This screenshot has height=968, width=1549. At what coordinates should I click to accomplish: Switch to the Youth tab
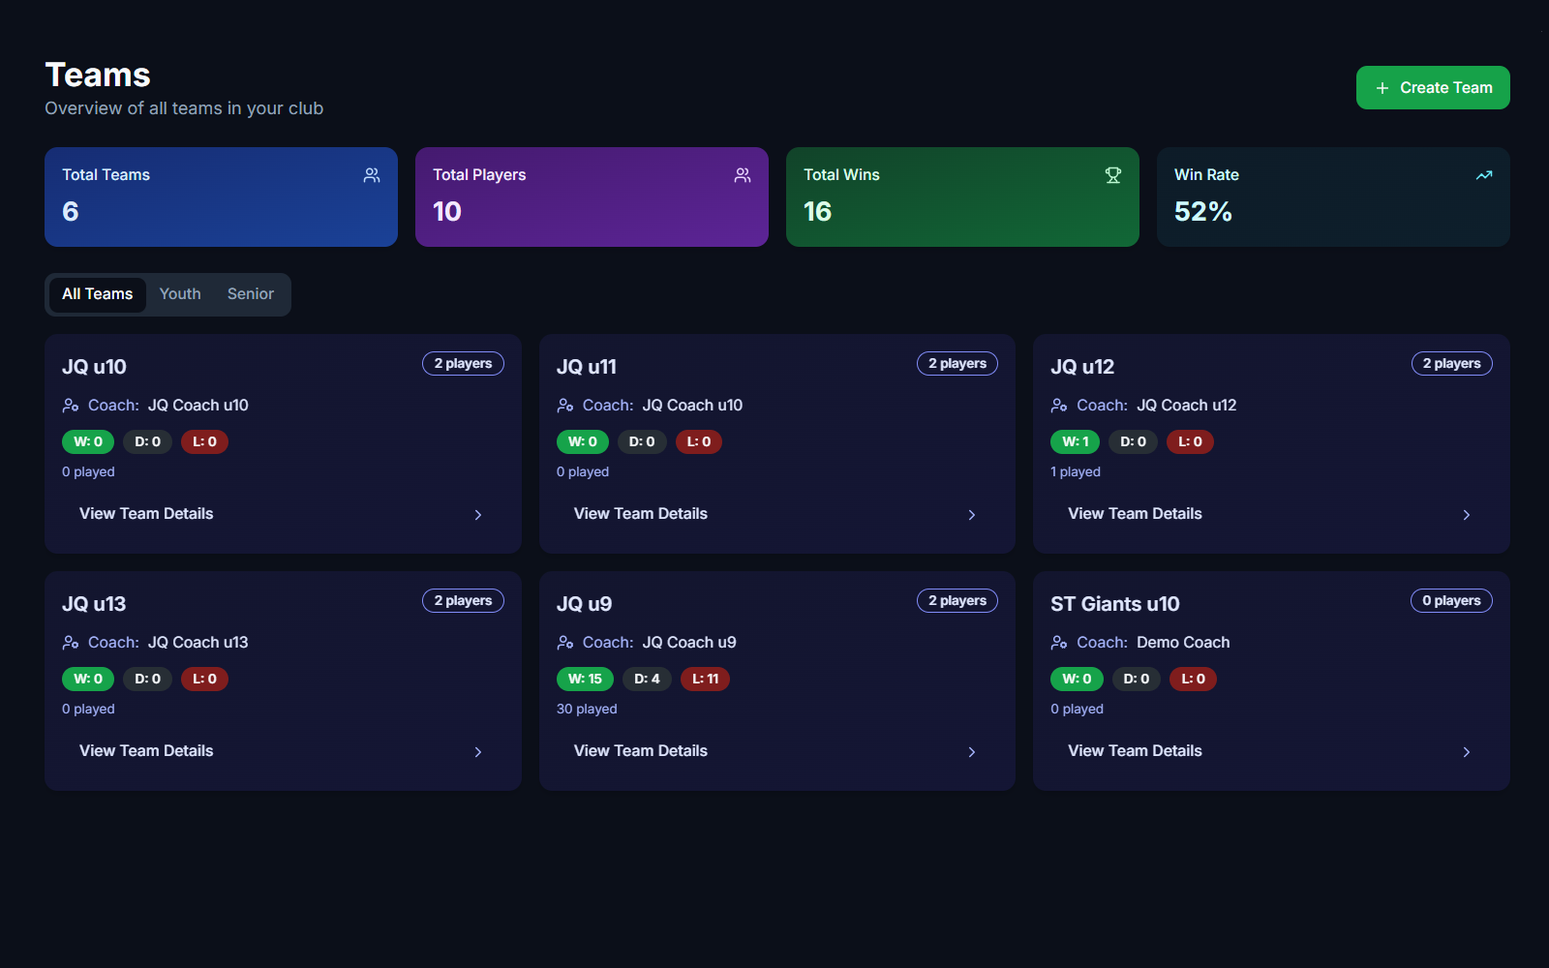pyautogui.click(x=180, y=294)
